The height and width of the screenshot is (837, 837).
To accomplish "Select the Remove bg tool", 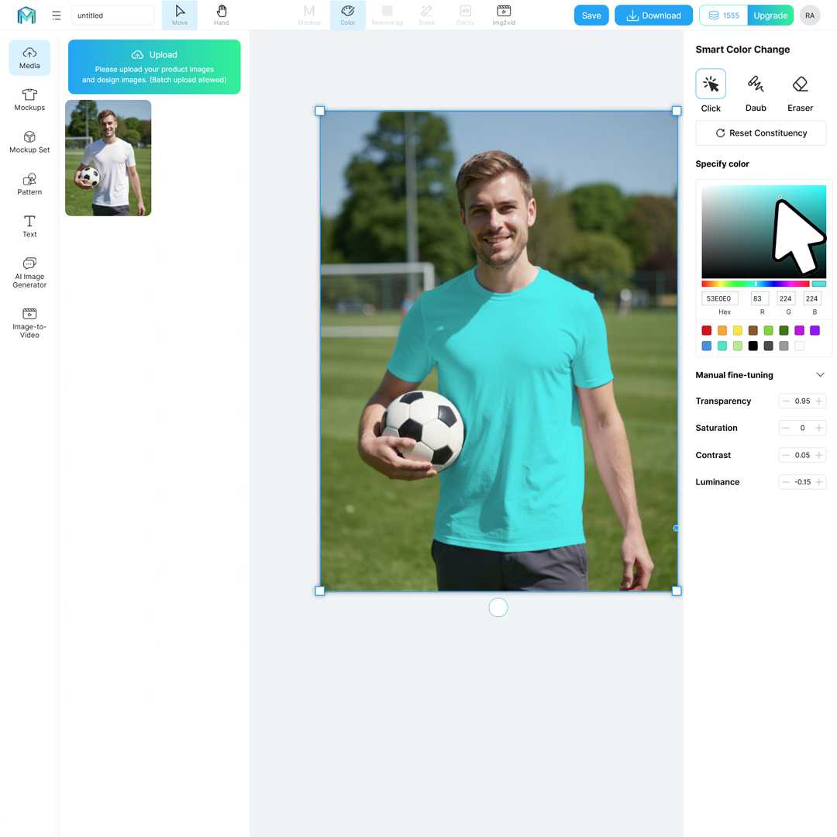I will (387, 15).
